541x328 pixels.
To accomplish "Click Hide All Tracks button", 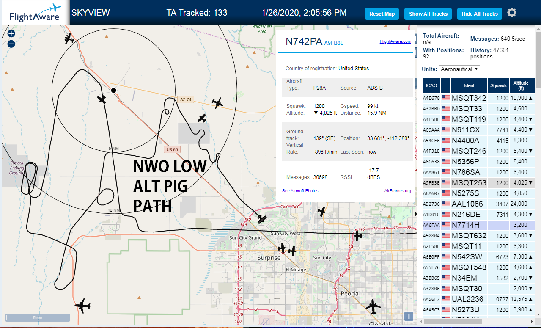I will (480, 14).
